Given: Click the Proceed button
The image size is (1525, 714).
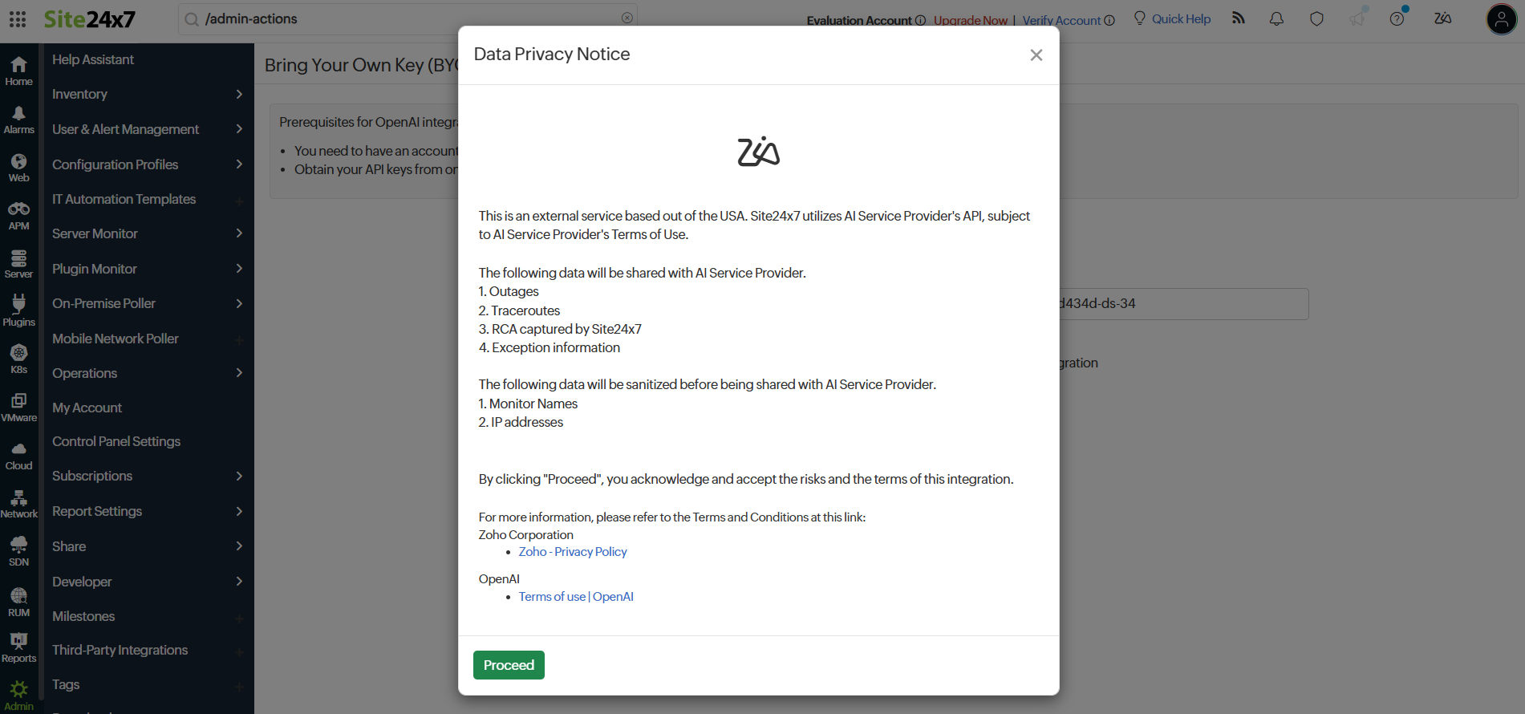Looking at the screenshot, I should pos(509,664).
